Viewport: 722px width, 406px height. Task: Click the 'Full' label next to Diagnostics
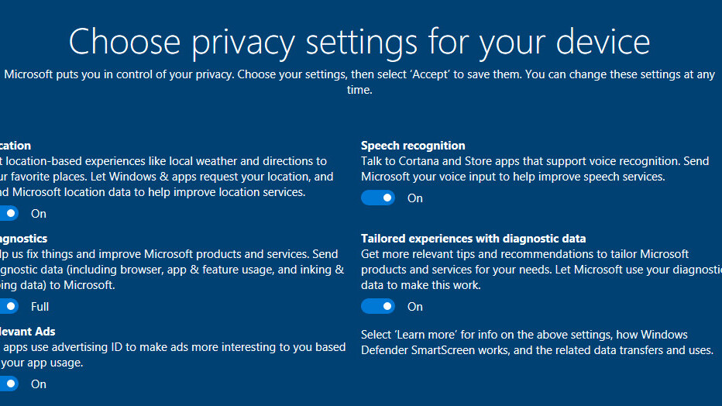pos(40,307)
